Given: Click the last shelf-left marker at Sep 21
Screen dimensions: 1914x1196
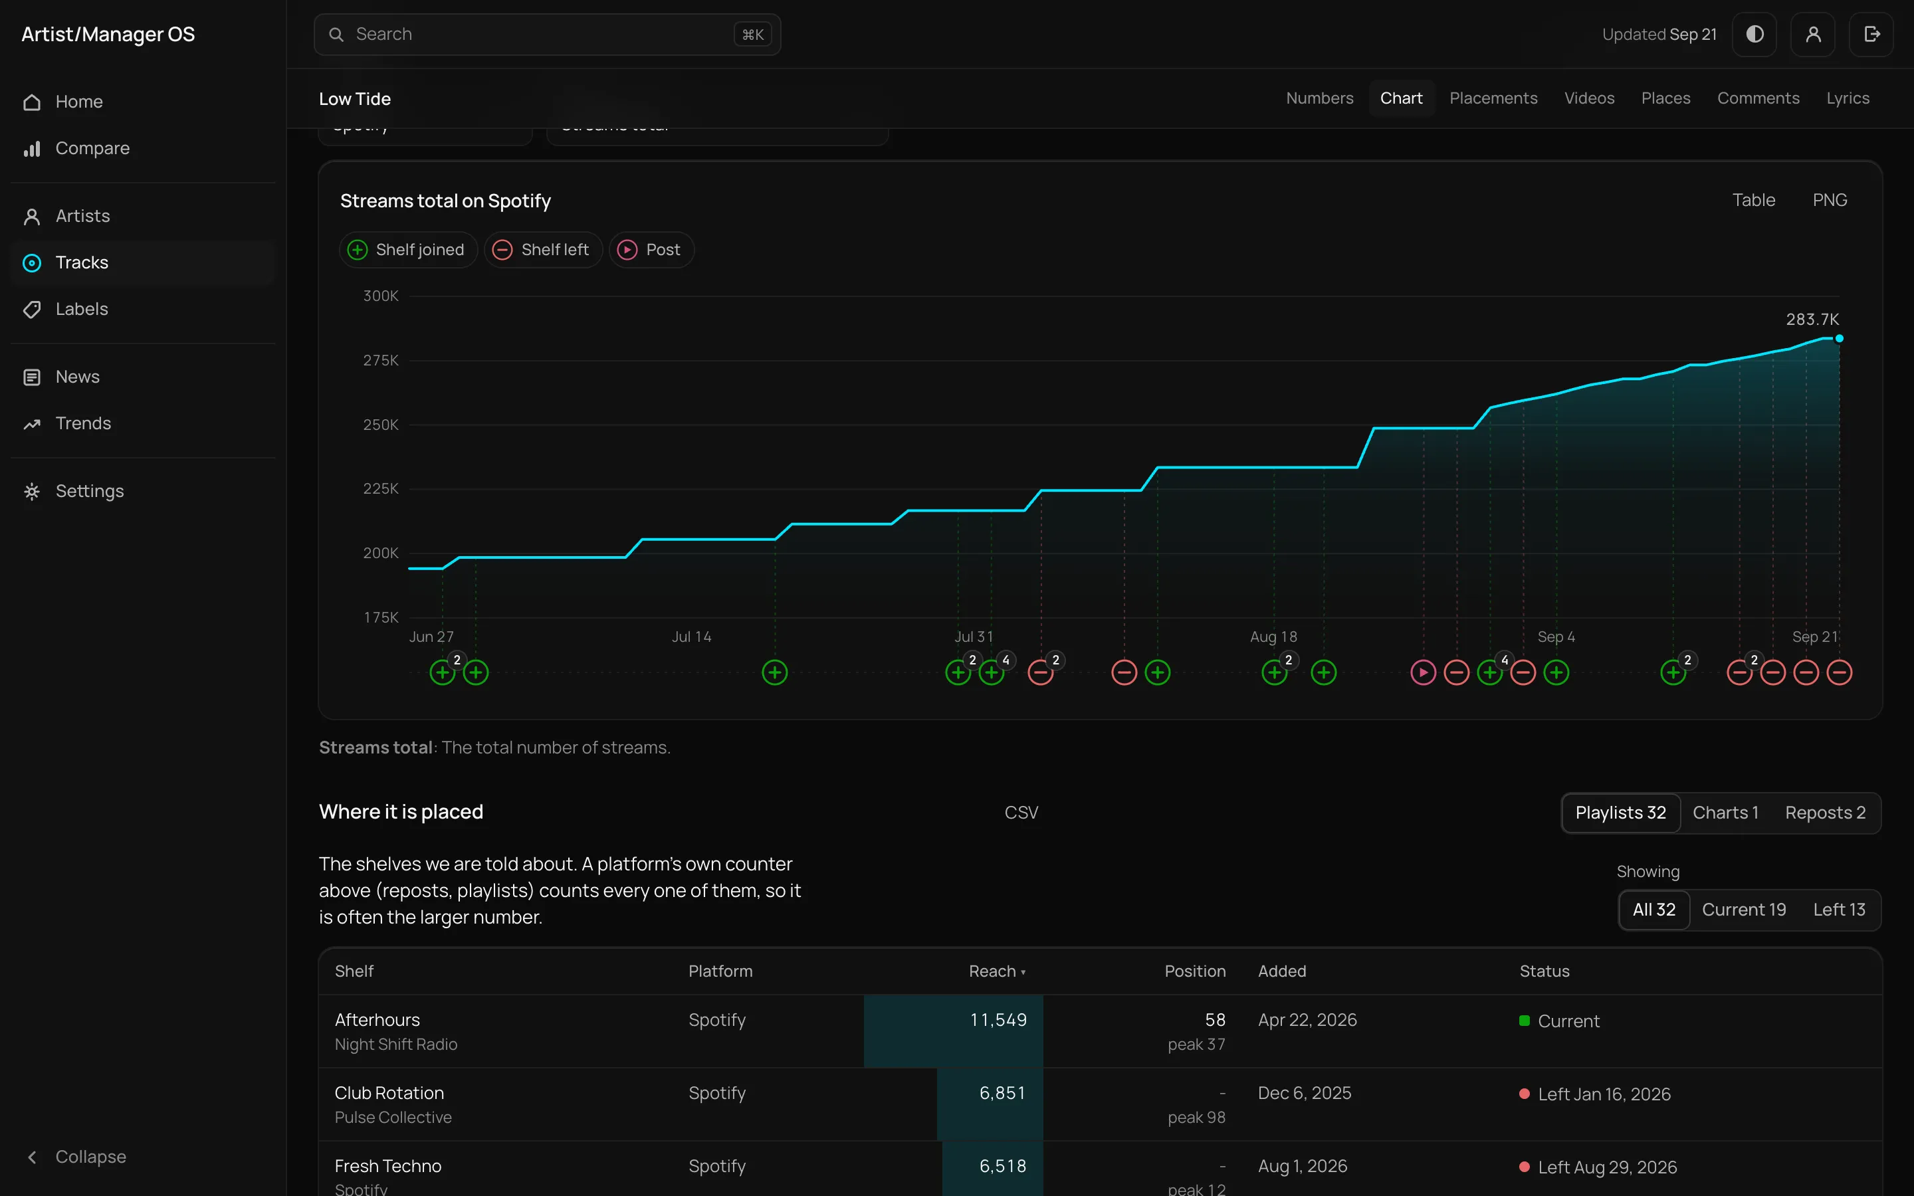Looking at the screenshot, I should 1839,673.
